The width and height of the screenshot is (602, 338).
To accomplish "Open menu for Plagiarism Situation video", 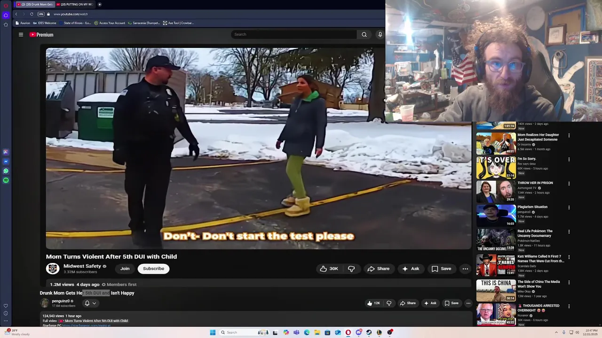I will coord(569,207).
